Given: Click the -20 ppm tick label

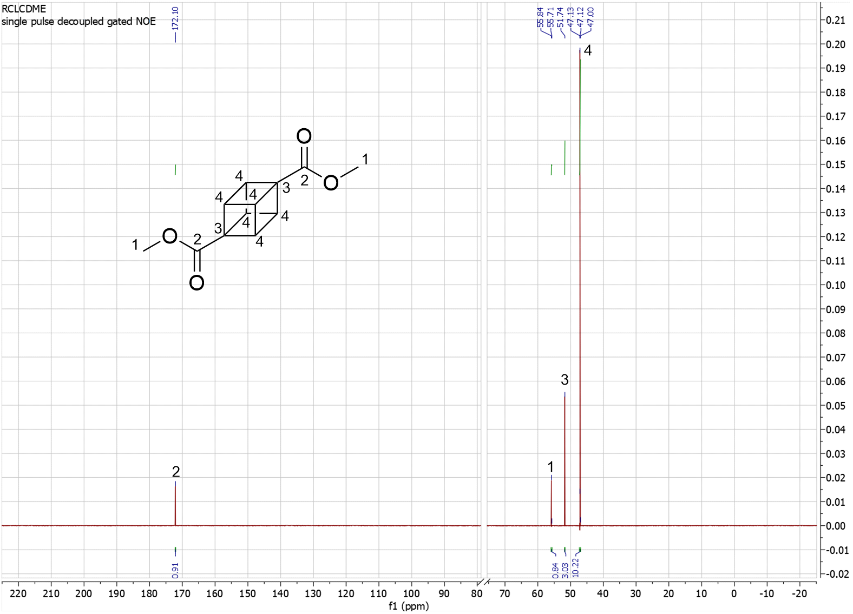Looking at the screenshot, I should tap(799, 593).
